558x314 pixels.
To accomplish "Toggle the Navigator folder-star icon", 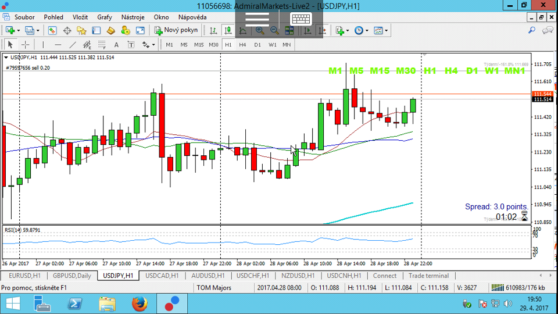I will [81, 31].
